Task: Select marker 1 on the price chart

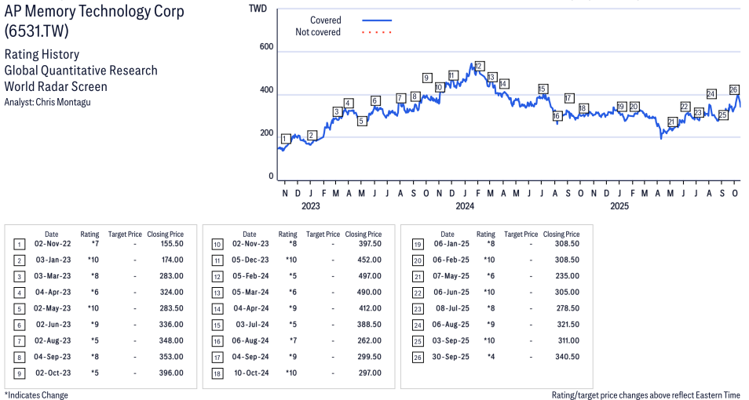Action: [285, 139]
